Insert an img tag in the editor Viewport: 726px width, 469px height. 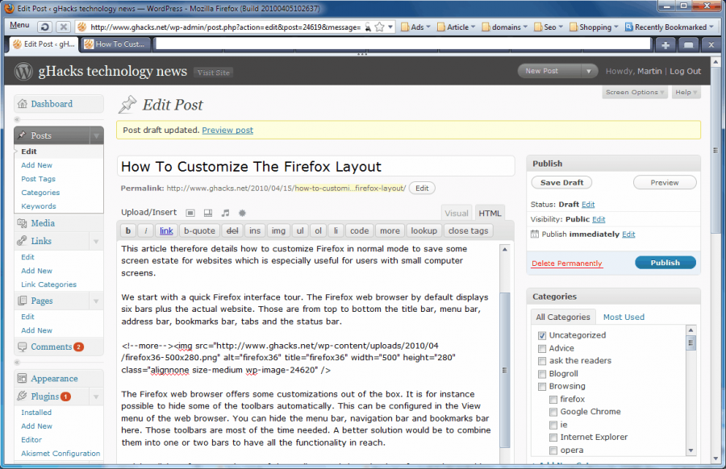278,230
